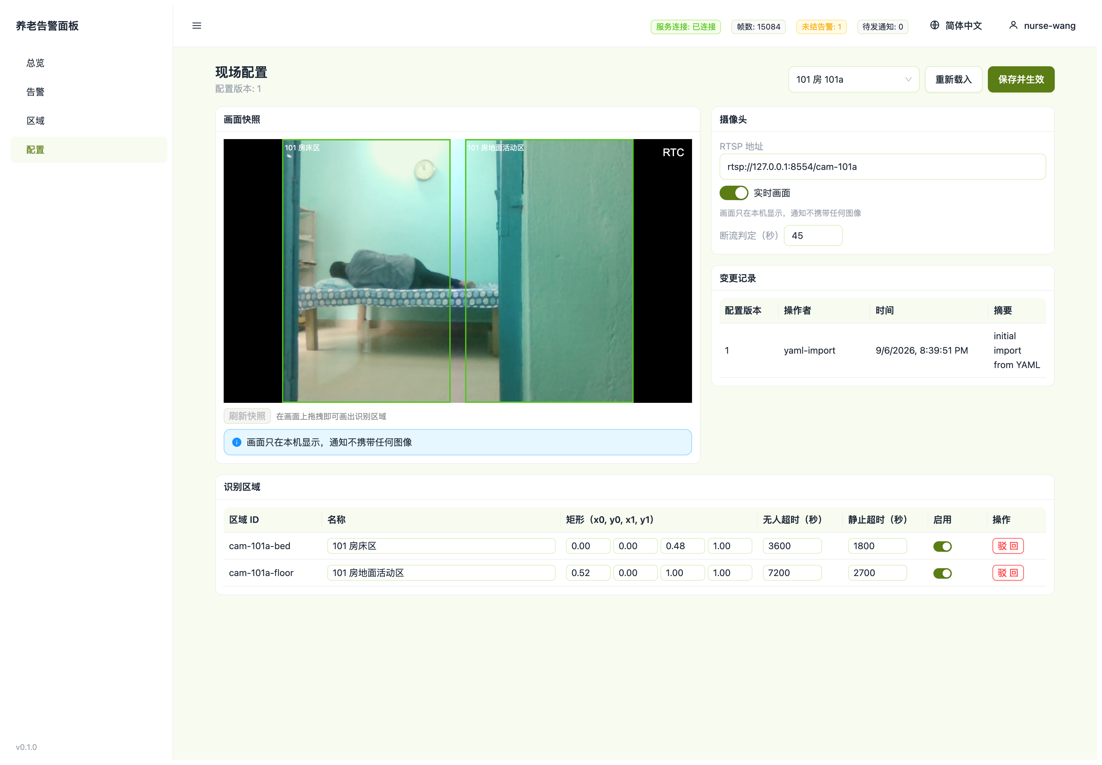Screen dimensions: 1102x765
Task: Go to 总览 in the sidebar
Action: tap(89, 63)
